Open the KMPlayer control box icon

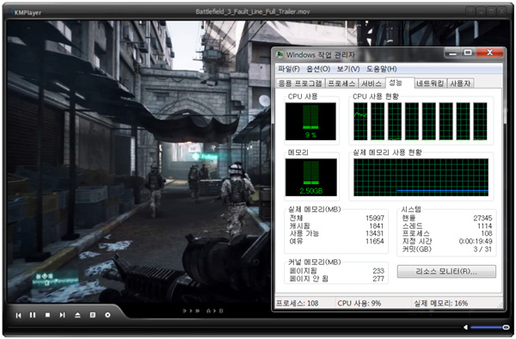tap(107, 315)
